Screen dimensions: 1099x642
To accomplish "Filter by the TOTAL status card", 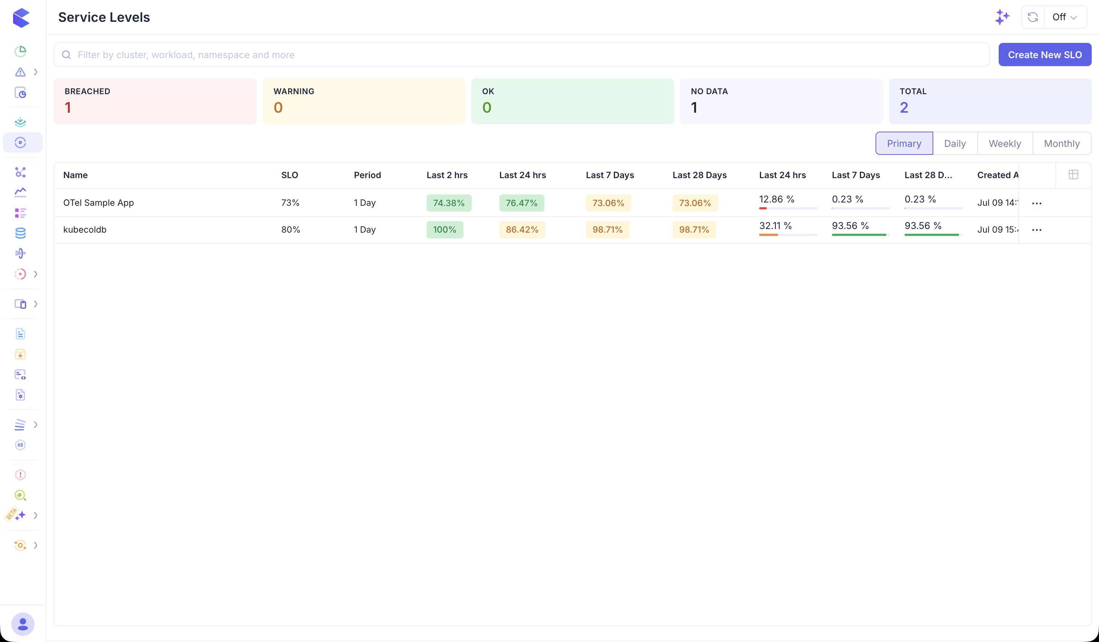I will coord(990,101).
